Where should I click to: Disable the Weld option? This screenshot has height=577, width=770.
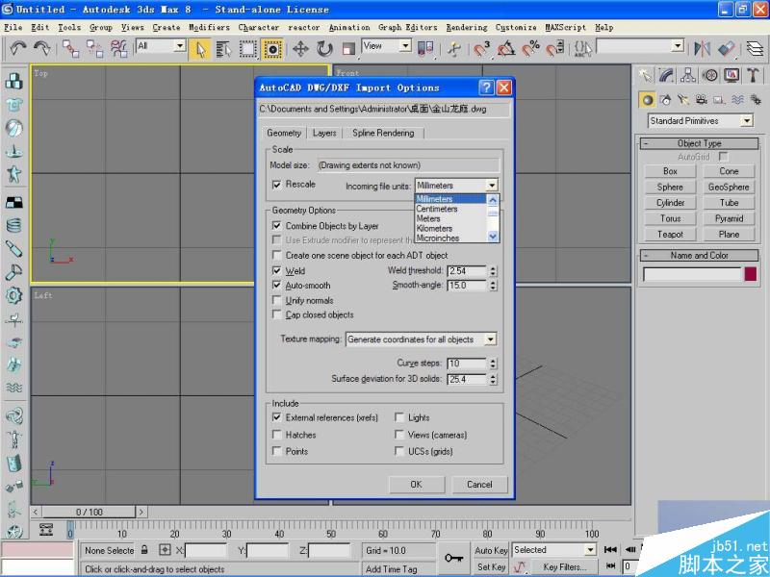(x=278, y=270)
